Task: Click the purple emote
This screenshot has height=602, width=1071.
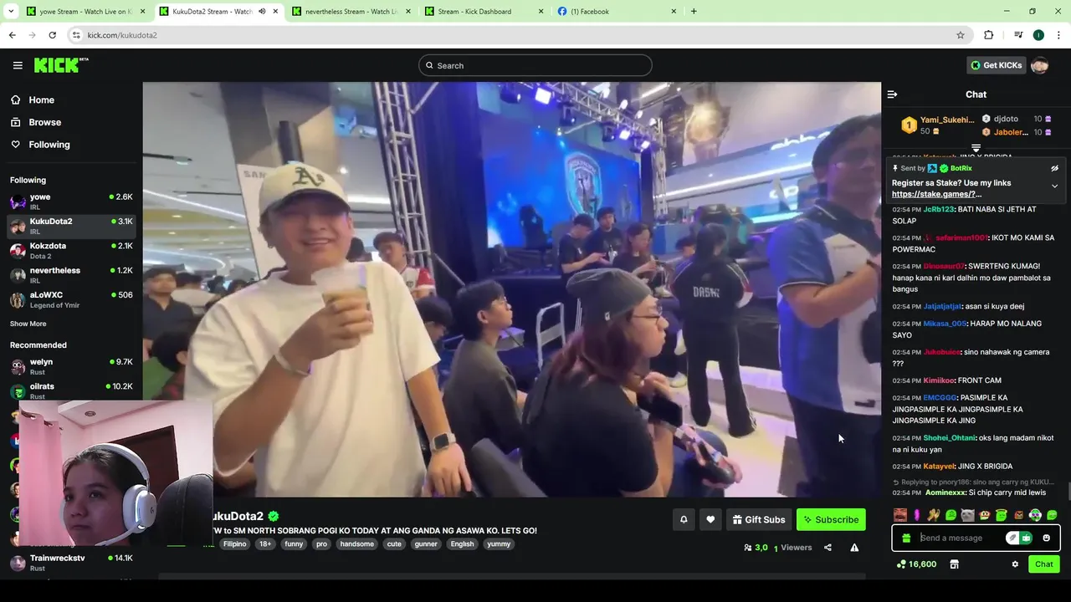Action: pyautogui.click(x=917, y=515)
